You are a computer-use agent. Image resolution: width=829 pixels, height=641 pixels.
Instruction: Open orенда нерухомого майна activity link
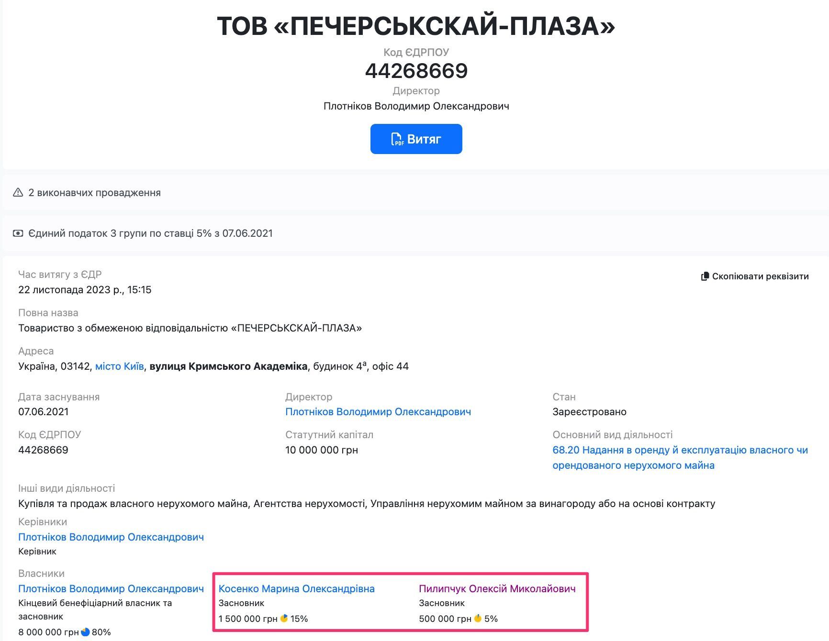pos(637,464)
